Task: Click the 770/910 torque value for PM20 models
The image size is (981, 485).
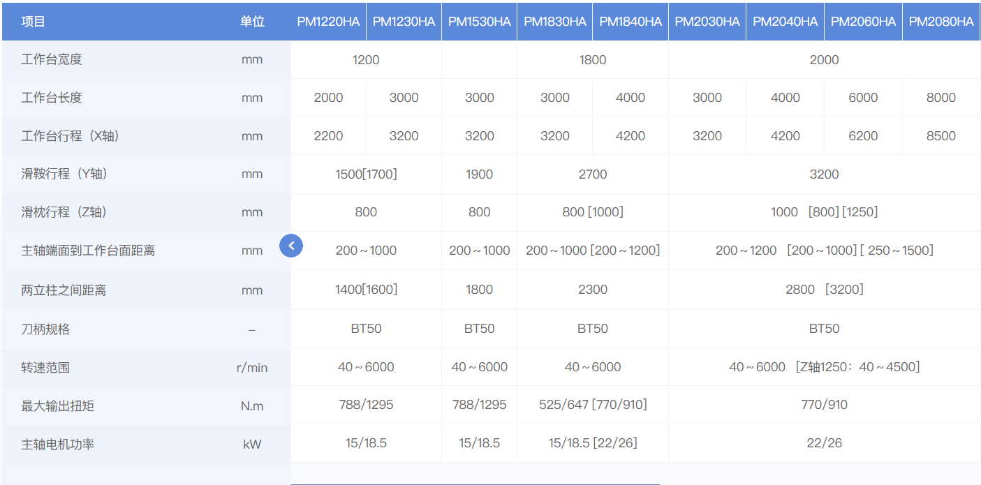Action: [x=824, y=404]
